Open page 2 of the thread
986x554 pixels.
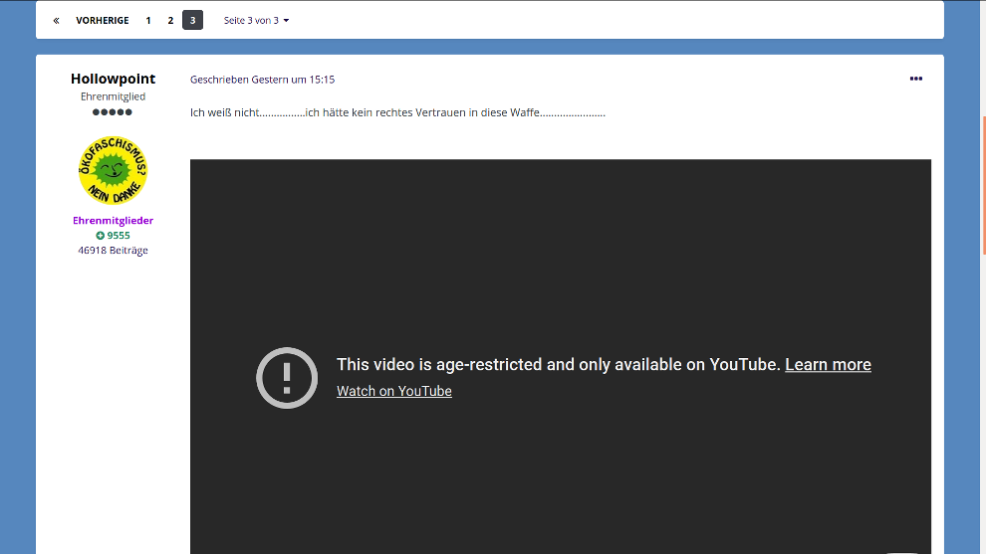click(170, 20)
